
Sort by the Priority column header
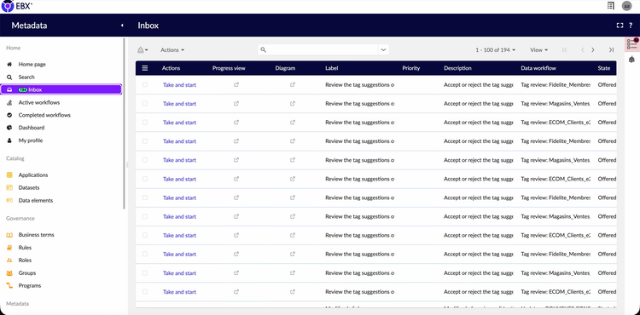(x=411, y=68)
